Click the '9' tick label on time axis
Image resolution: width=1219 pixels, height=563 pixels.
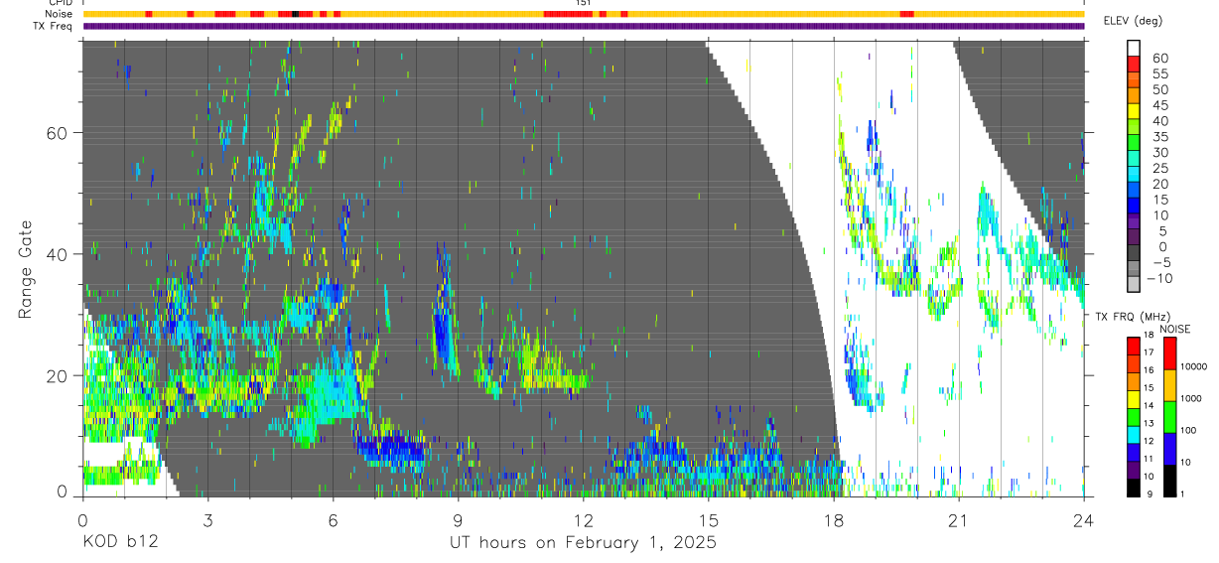[x=458, y=520]
